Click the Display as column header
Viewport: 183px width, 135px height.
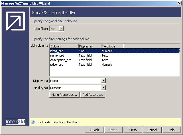[90, 46]
